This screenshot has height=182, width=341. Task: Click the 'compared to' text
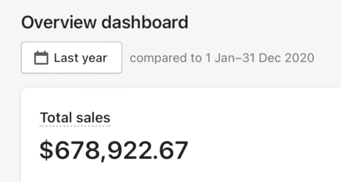[x=165, y=58]
